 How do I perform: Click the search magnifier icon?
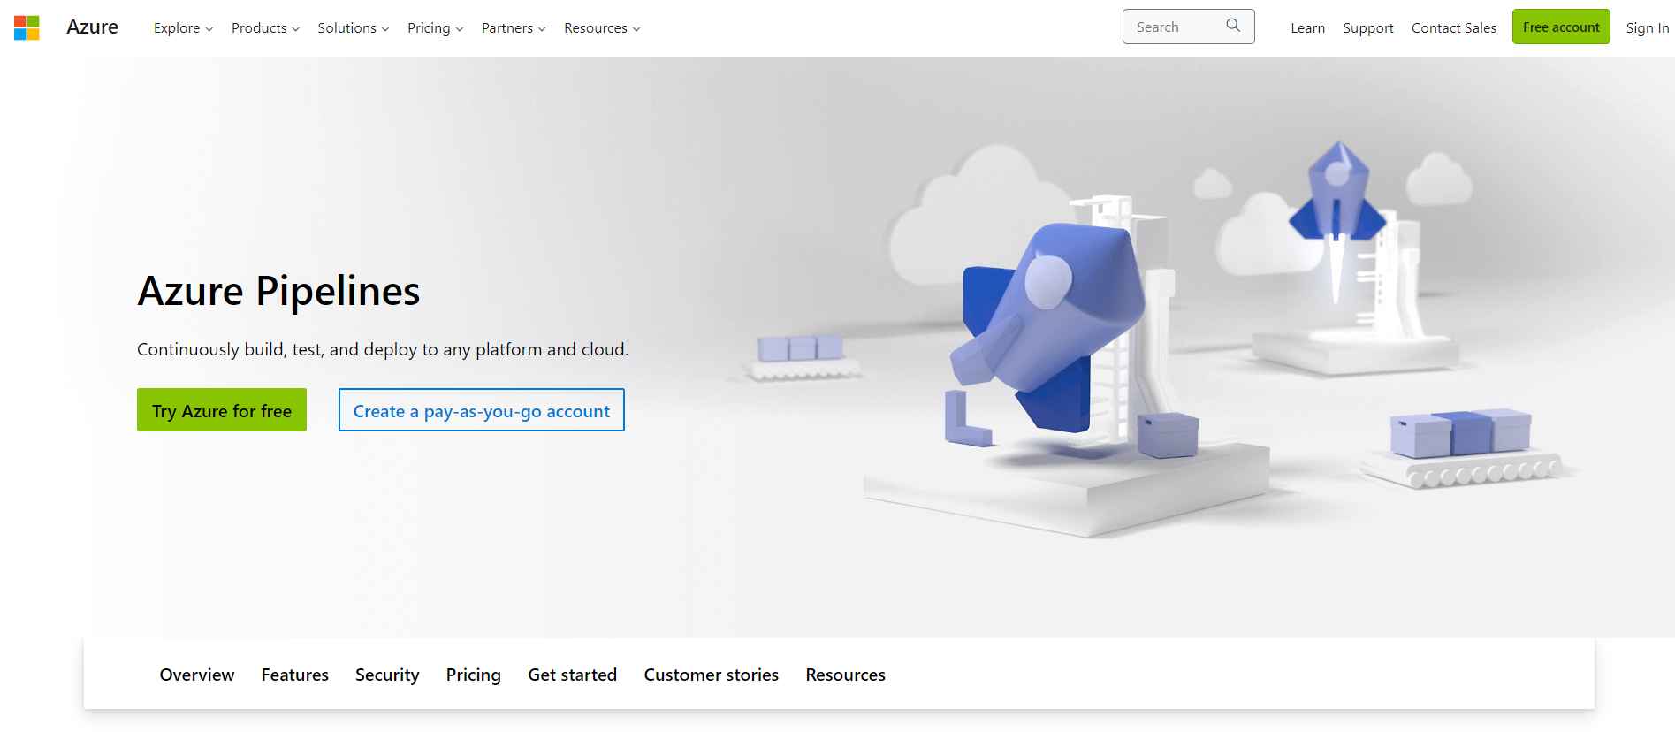tap(1233, 26)
